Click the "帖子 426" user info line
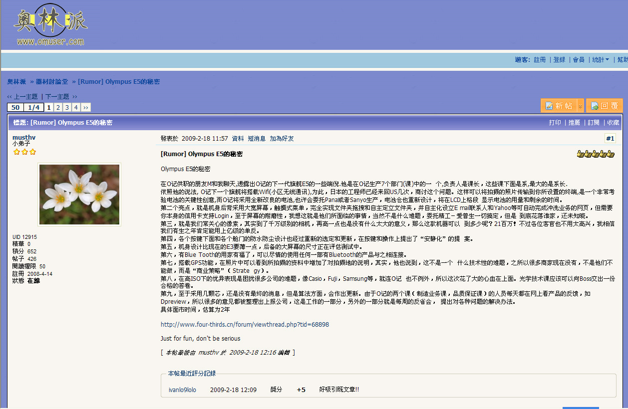The width and height of the screenshot is (628, 409). tap(24, 259)
